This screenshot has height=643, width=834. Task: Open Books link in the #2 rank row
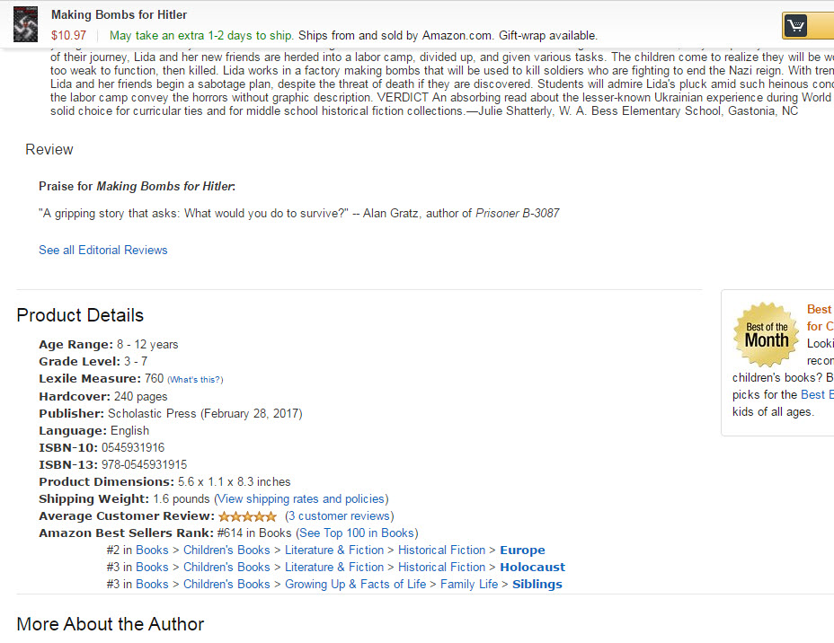click(x=152, y=550)
